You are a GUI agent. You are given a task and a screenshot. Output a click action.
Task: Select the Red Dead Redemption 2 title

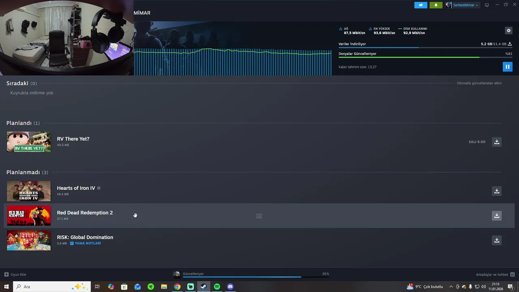[x=85, y=213]
